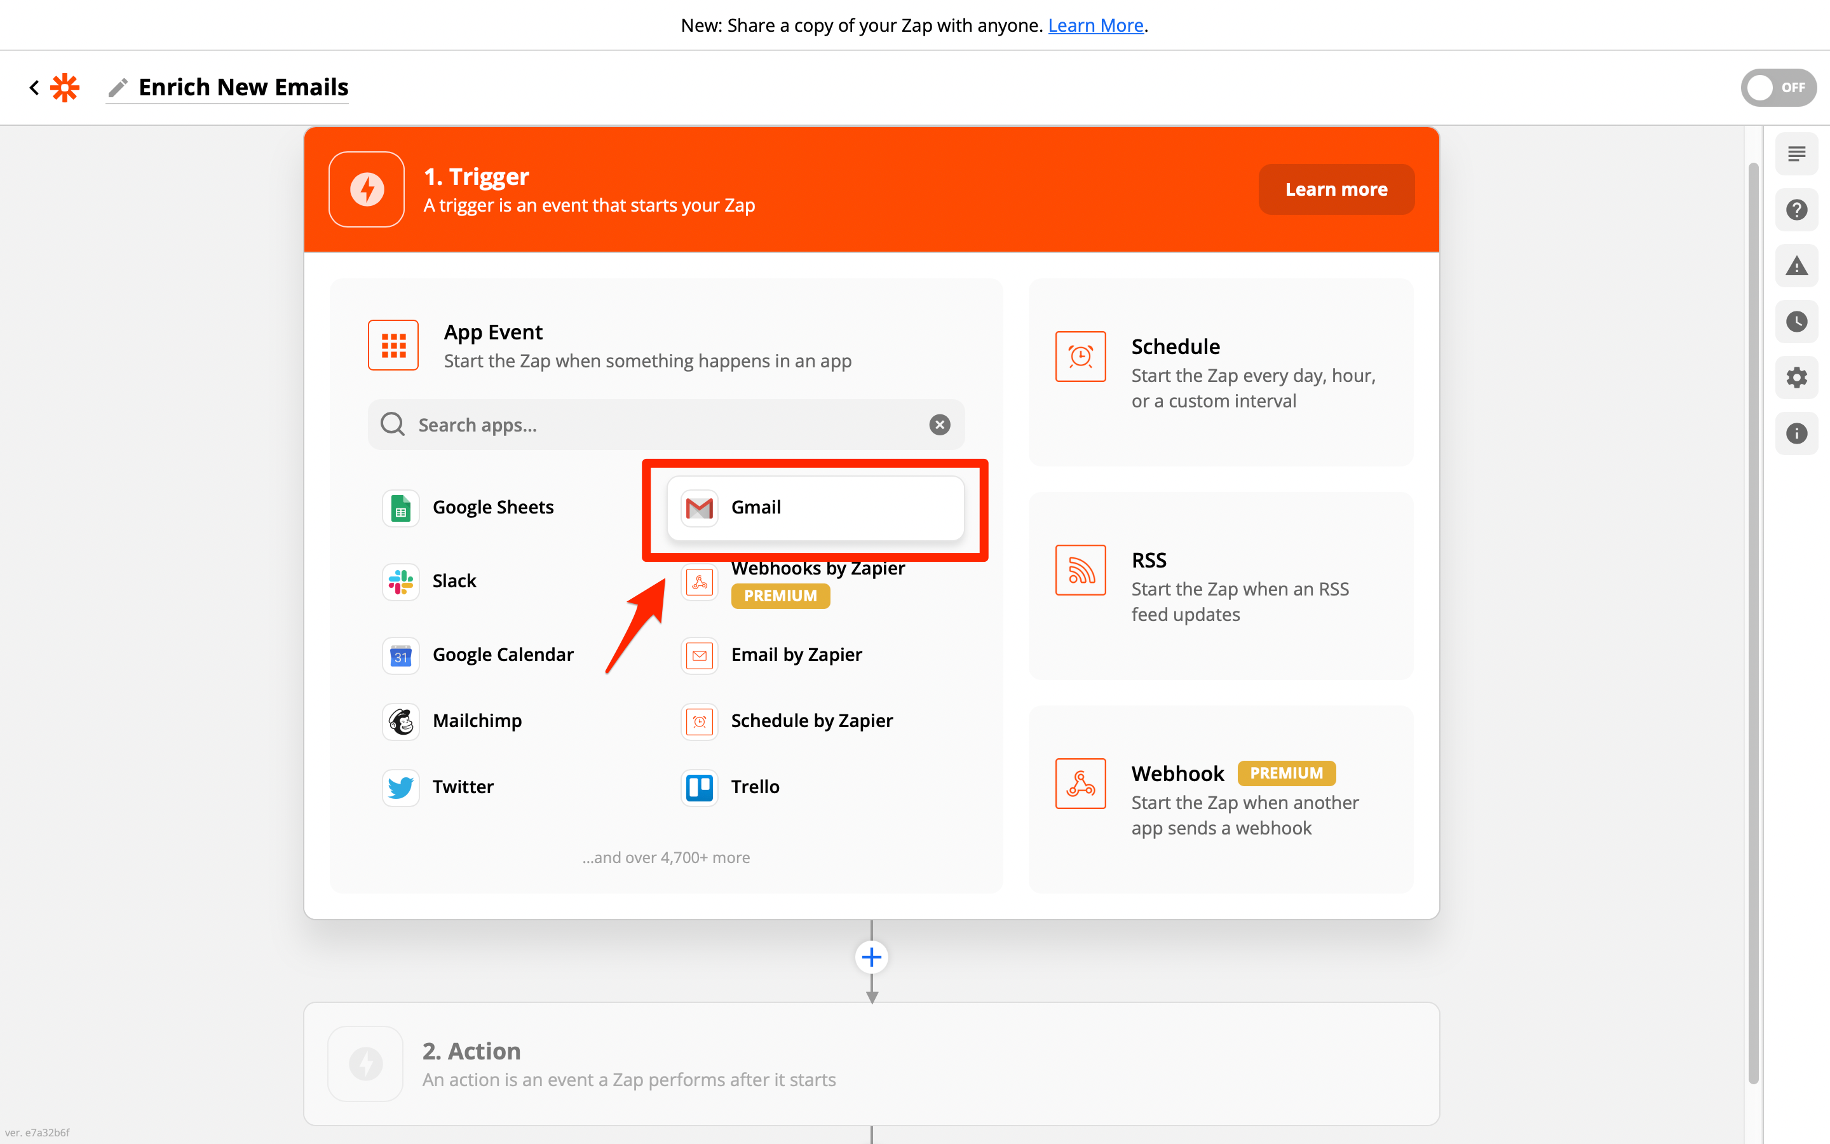
Task: Open the outline lines sidebar icon
Action: point(1796,154)
